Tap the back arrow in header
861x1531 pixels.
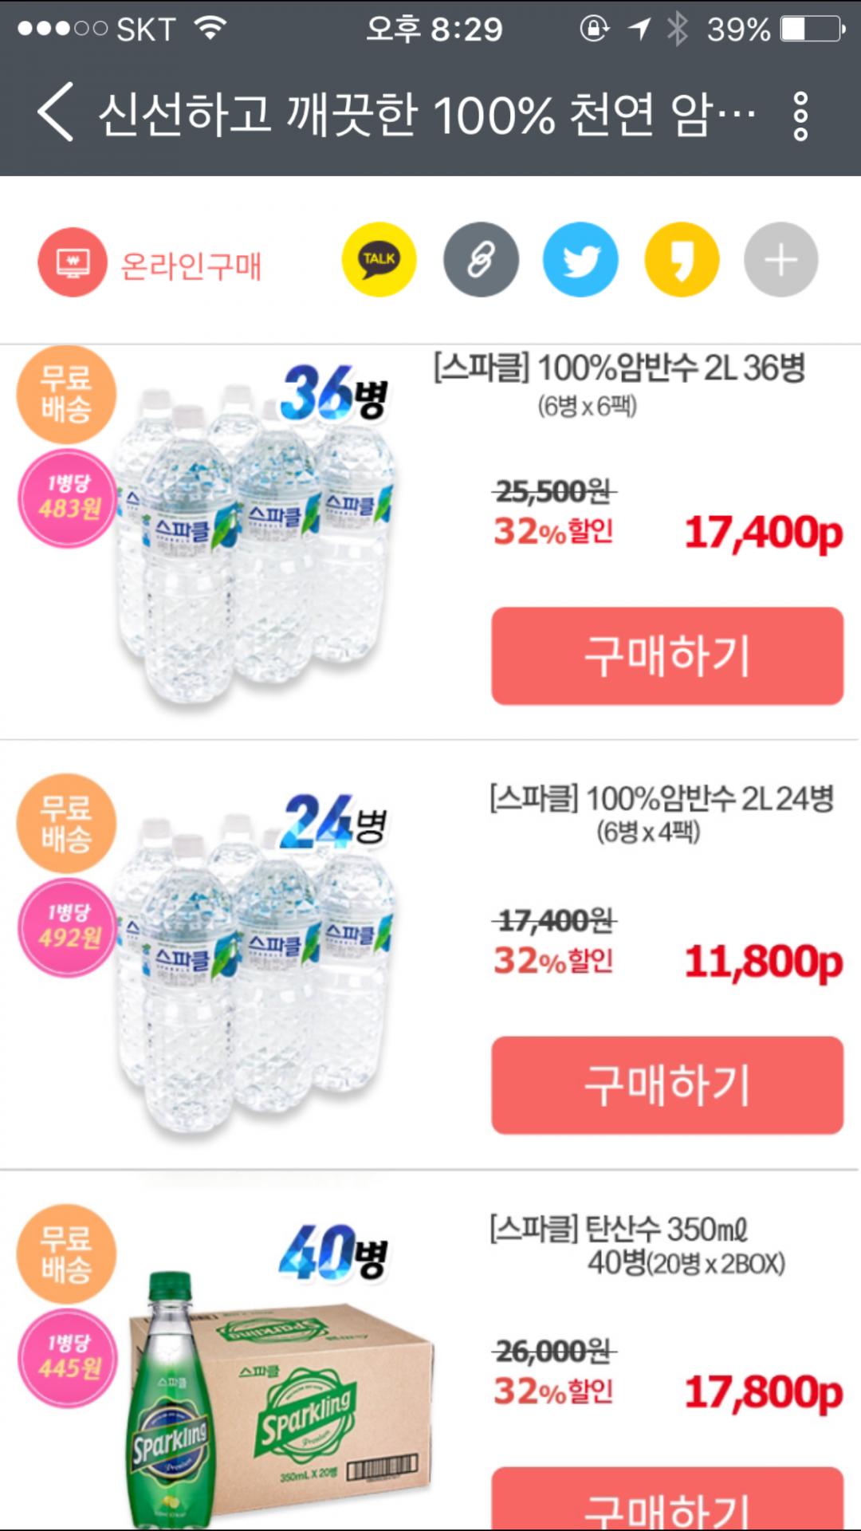coord(56,112)
